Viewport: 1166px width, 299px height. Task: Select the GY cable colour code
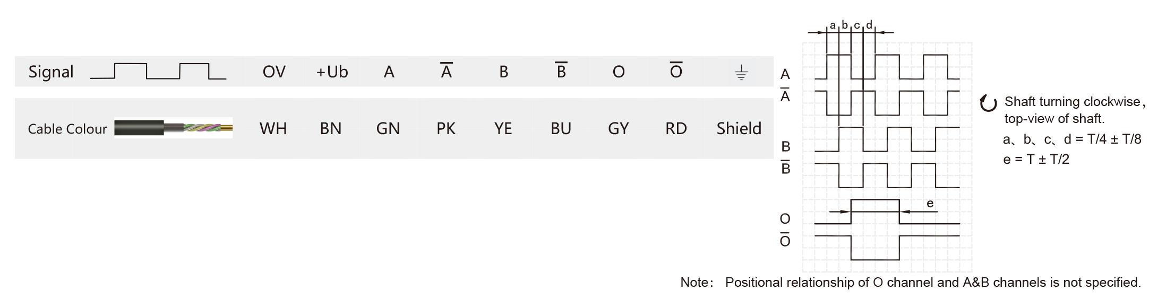tap(619, 128)
